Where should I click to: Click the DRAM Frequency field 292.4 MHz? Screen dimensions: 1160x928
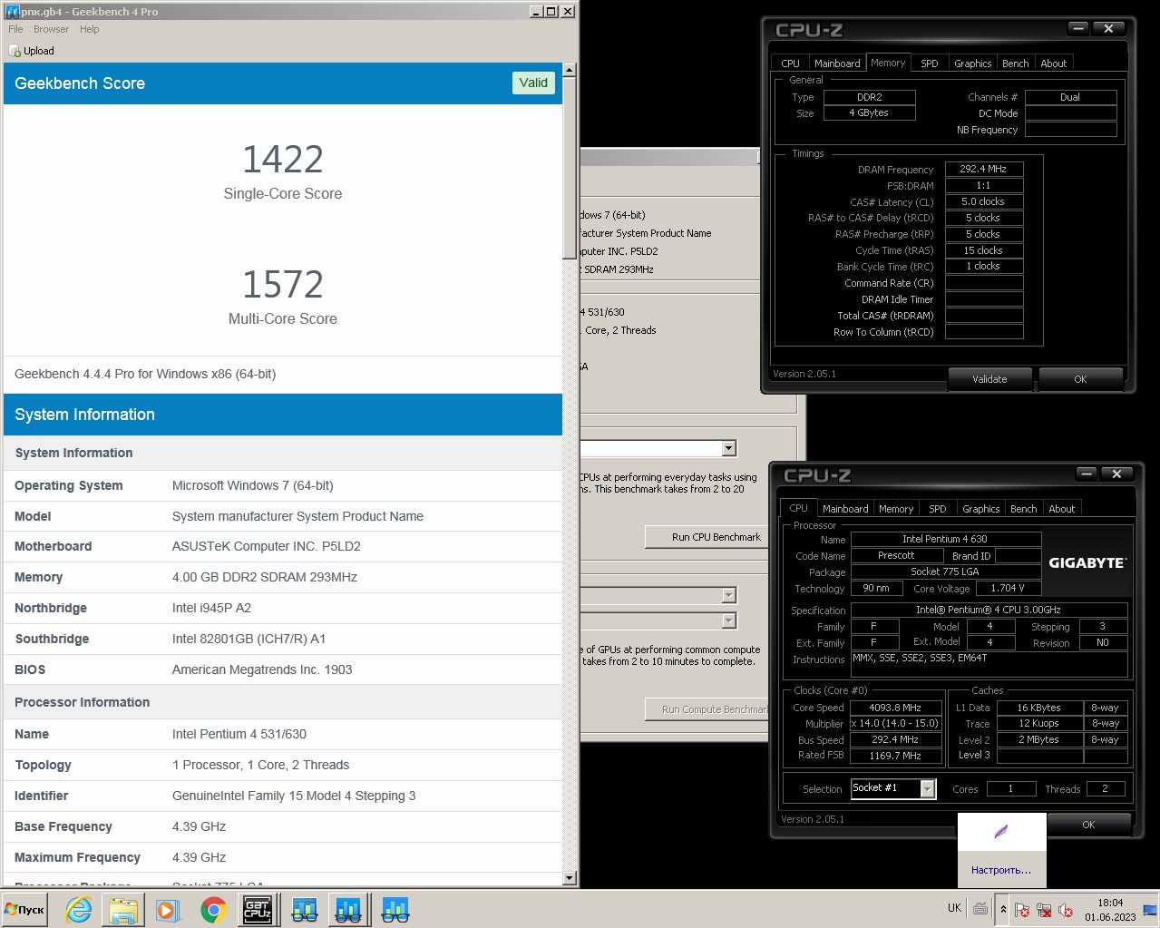pos(984,169)
